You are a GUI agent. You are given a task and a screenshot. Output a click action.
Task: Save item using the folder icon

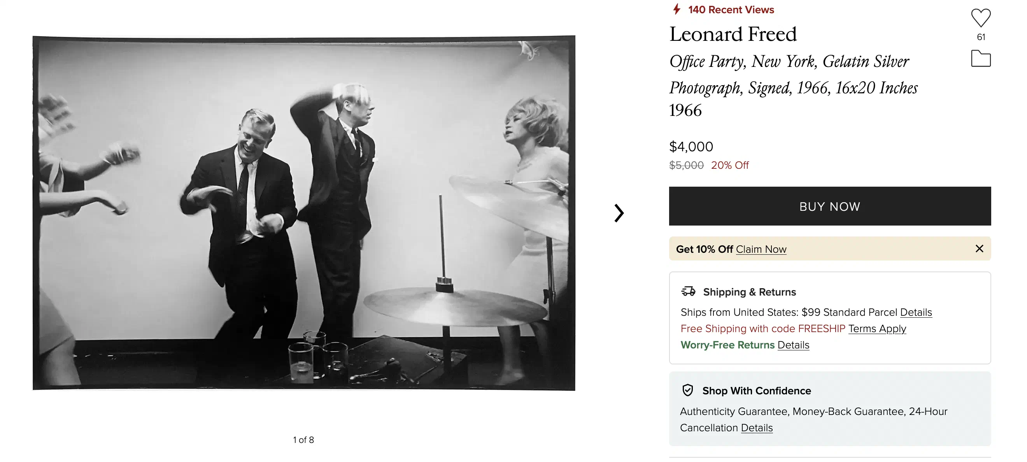coord(980,59)
